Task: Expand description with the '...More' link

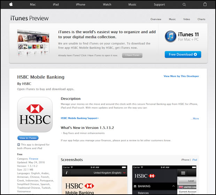Action: [x=195, y=119]
